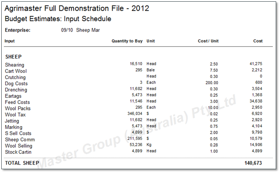This screenshot has width=280, height=173.
Task: Click the 'Unit' column header
Action: pos(151,41)
